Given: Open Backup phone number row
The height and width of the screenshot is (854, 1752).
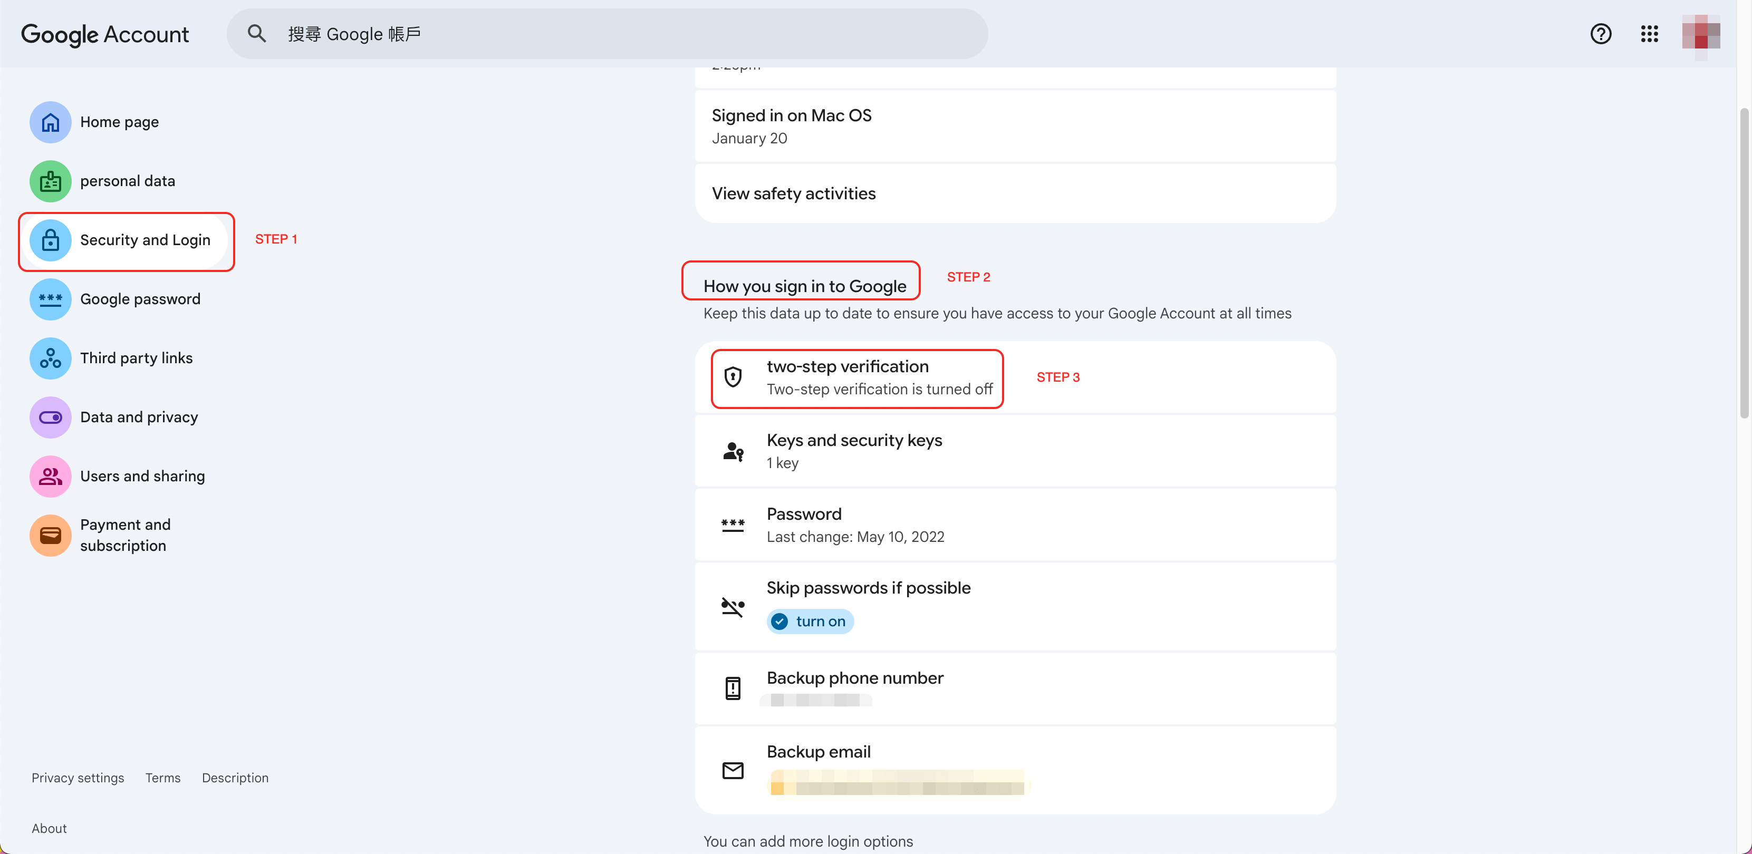Looking at the screenshot, I should [1015, 688].
